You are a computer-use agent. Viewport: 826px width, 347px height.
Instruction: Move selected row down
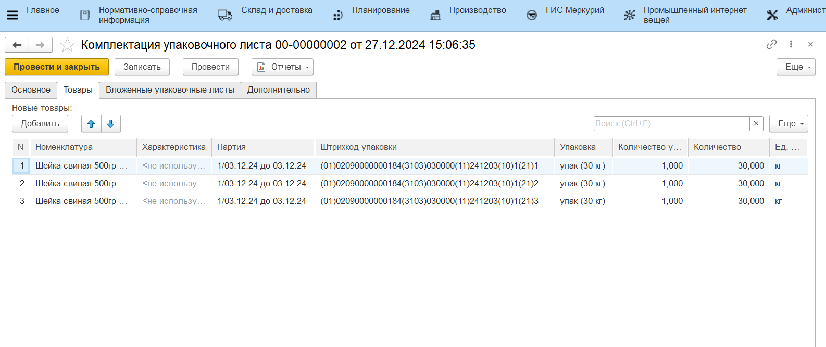pos(110,124)
